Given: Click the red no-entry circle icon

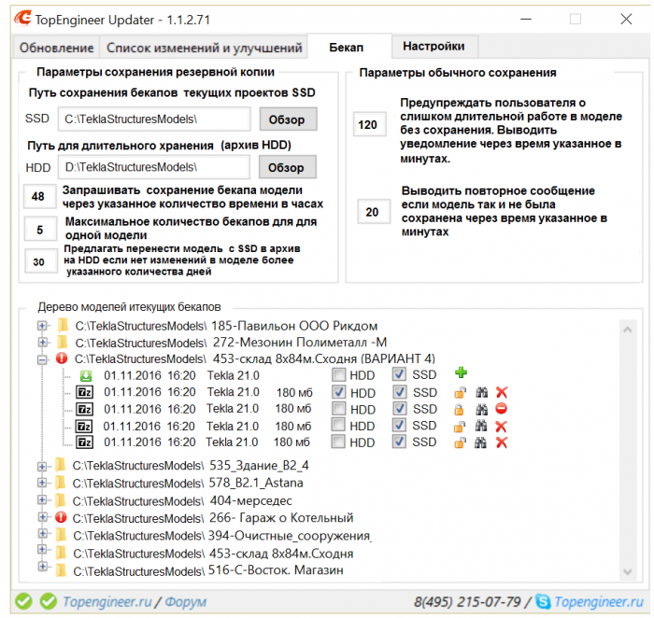Looking at the screenshot, I should click(x=502, y=409).
